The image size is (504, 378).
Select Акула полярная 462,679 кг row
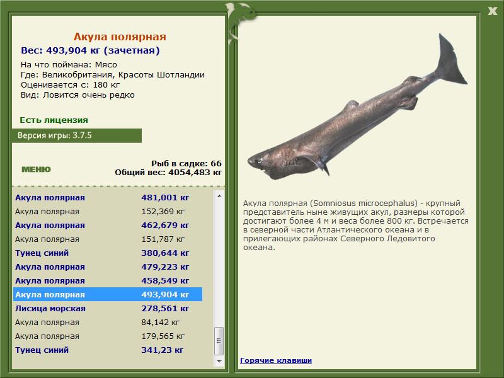(x=108, y=226)
